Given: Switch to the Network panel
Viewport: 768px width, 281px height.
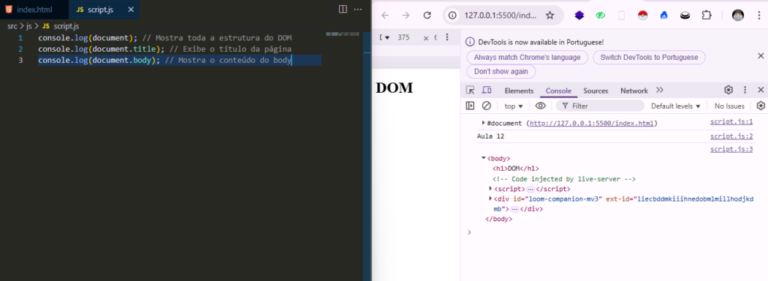Looking at the screenshot, I should [x=634, y=91].
